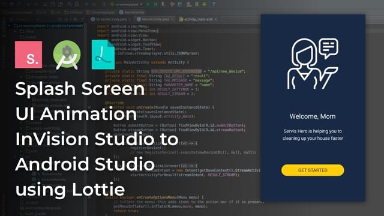Click the pink InVision Studio logo
Screen dimensions: 384x216
[x=28, y=55]
